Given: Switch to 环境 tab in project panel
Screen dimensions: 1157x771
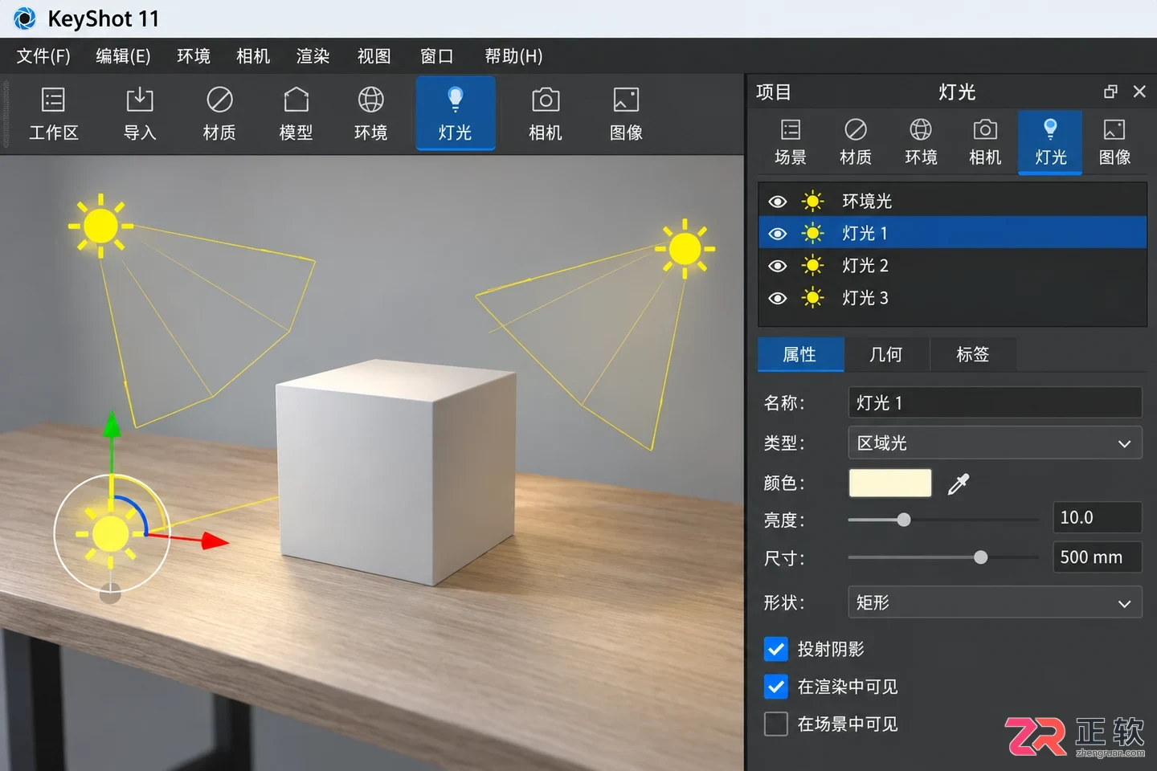Looking at the screenshot, I should (x=921, y=142).
